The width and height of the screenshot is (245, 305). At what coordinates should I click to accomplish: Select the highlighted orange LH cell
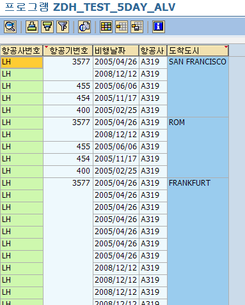coord(22,62)
